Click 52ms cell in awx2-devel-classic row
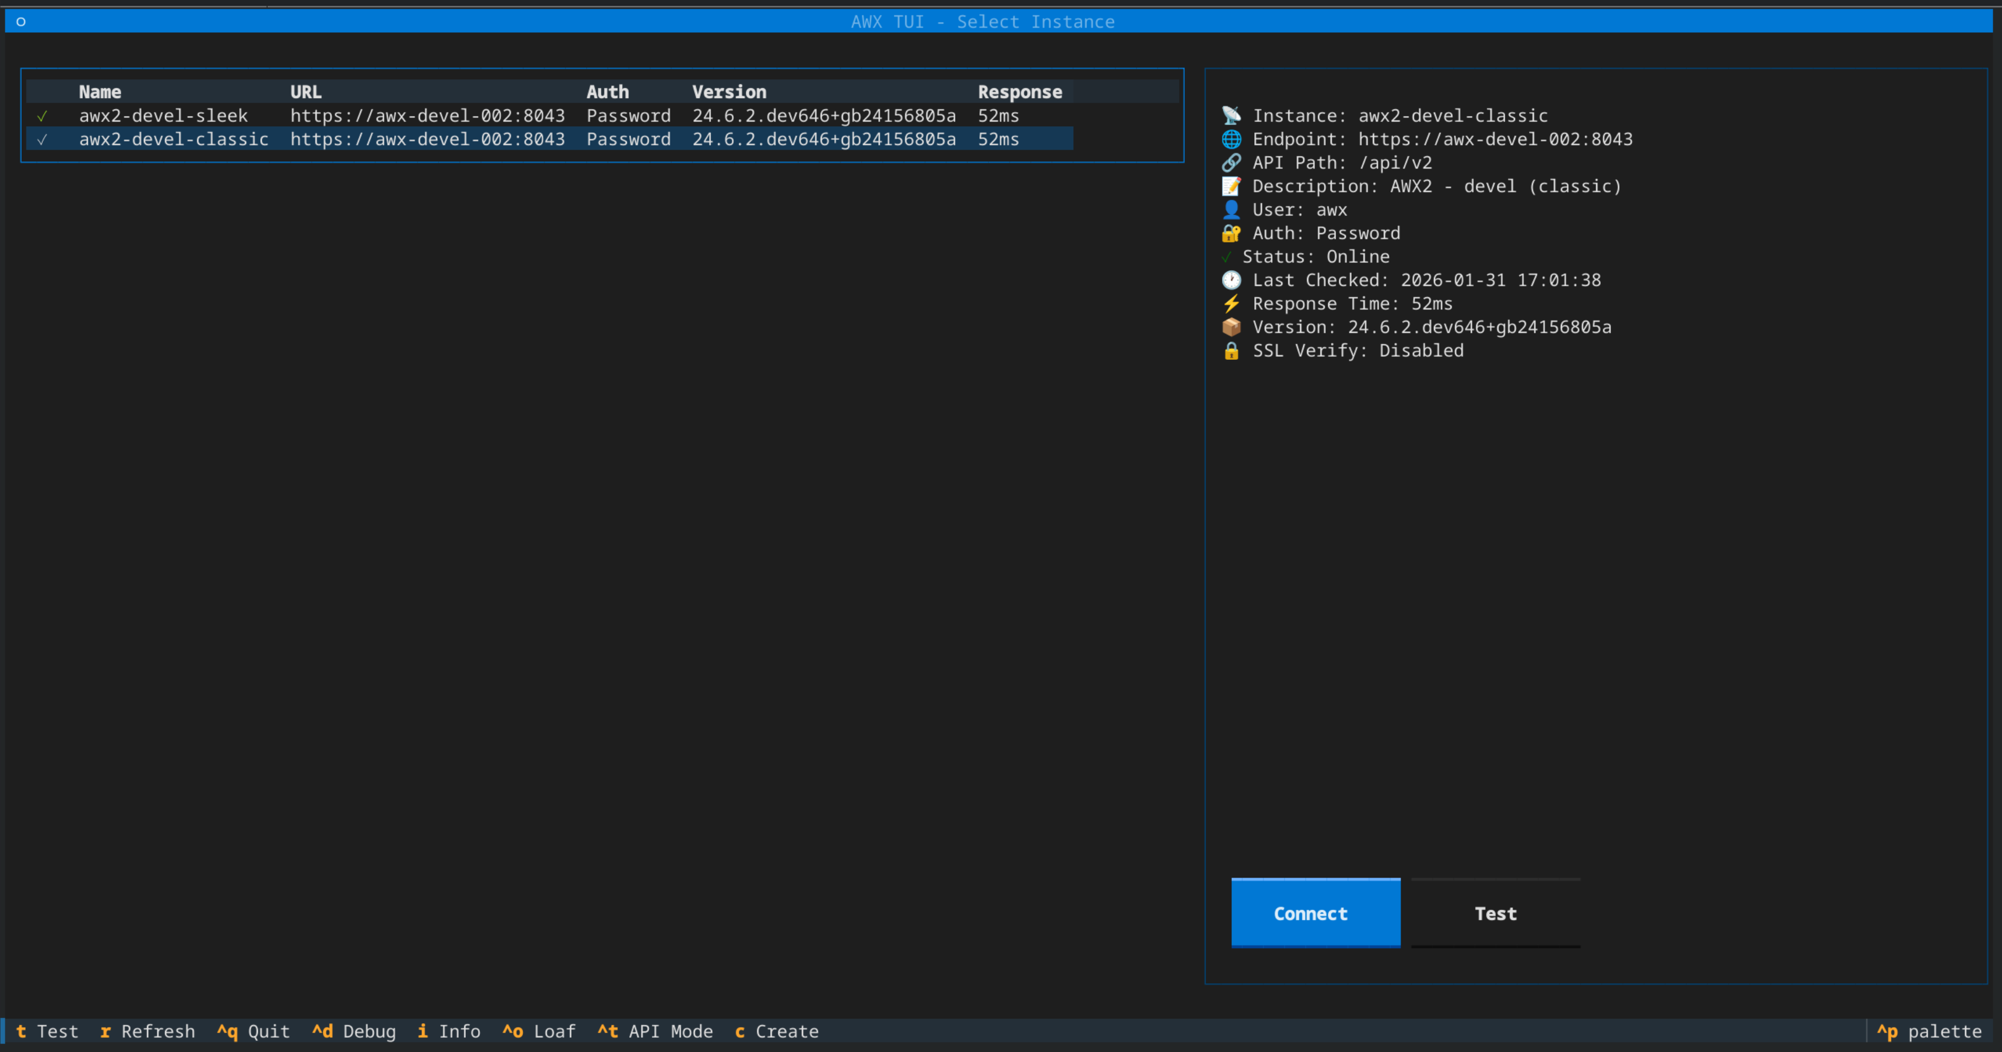 point(998,139)
